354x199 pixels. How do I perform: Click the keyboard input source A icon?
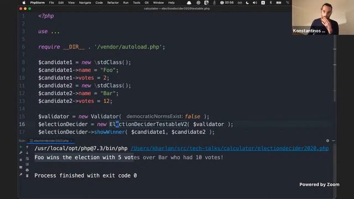(x=263, y=3)
